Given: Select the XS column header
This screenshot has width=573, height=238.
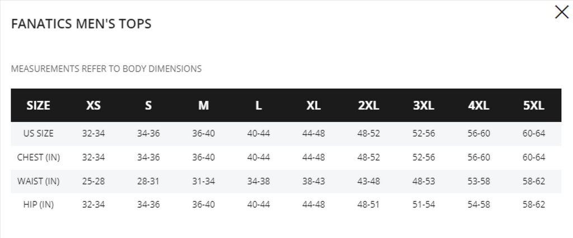Looking at the screenshot, I should point(93,106).
